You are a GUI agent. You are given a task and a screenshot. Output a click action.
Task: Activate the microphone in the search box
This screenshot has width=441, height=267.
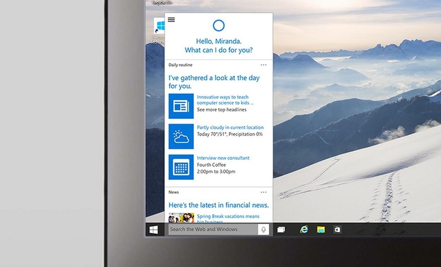point(263,229)
